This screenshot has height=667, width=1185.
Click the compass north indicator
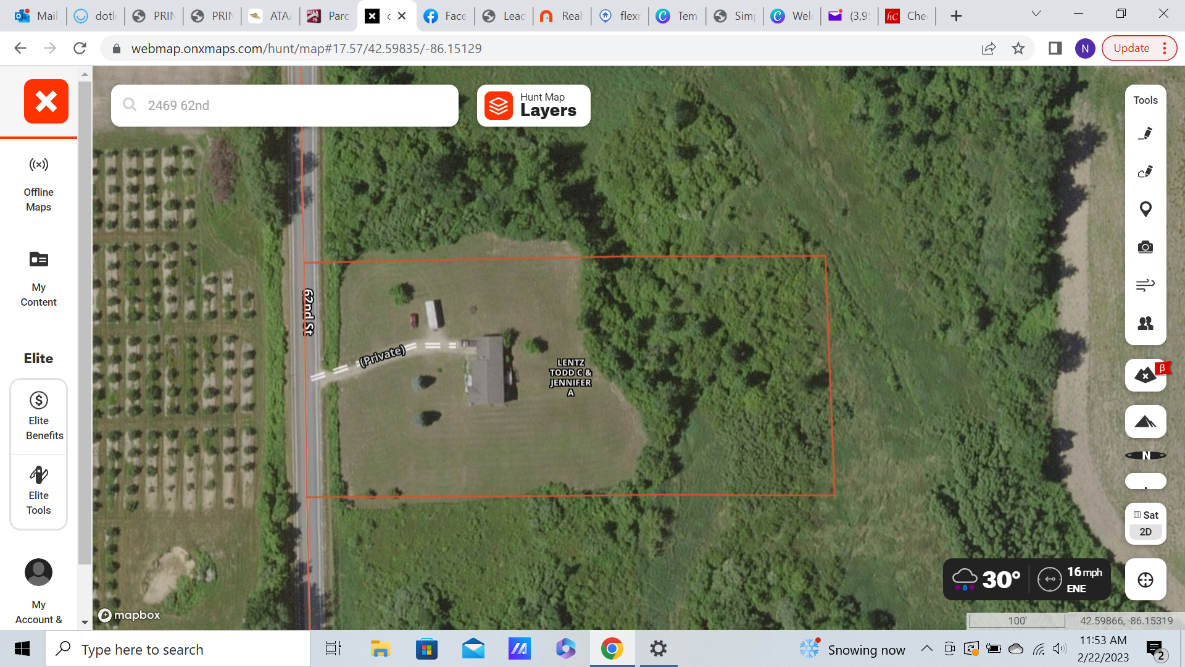click(1145, 456)
